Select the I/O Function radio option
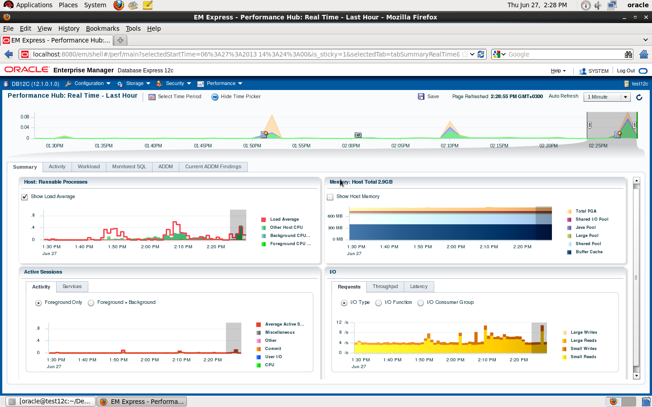This screenshot has width=652, height=407. pos(379,303)
